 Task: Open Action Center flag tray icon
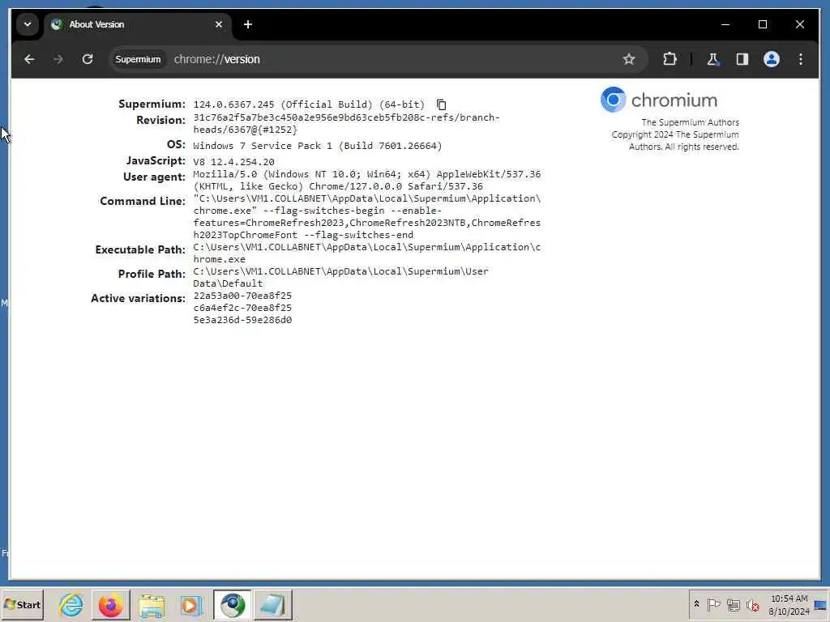point(713,604)
